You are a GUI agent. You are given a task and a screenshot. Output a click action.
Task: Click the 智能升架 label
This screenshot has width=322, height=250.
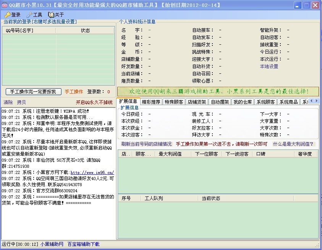tap(271, 30)
